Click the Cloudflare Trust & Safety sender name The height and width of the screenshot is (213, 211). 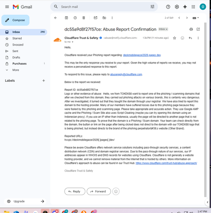pos(81,38)
